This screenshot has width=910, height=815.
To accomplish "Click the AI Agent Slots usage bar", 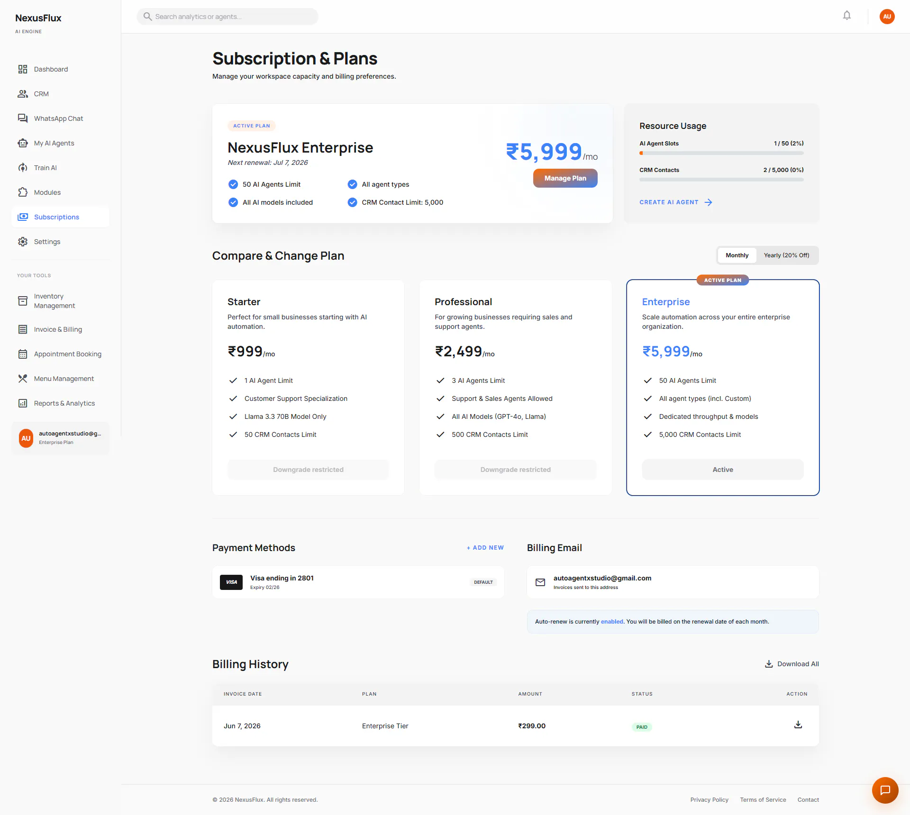I will click(x=721, y=153).
